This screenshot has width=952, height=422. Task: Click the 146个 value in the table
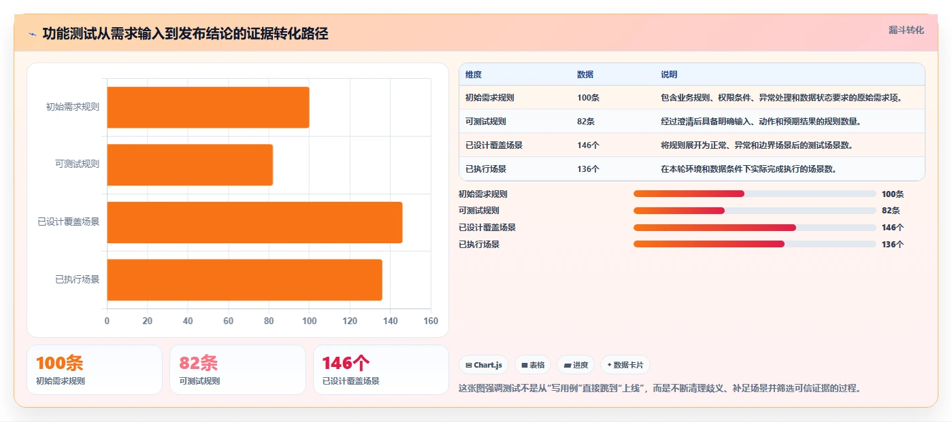click(588, 145)
